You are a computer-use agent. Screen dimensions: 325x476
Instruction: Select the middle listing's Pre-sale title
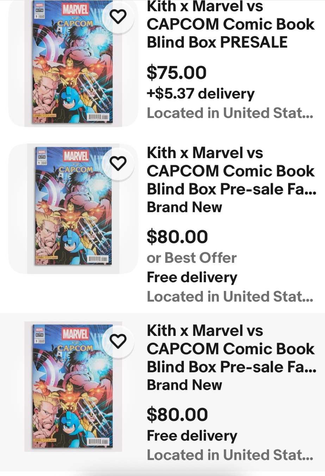click(231, 171)
